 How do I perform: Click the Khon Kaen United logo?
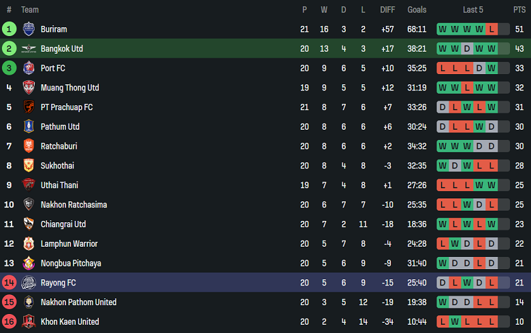[29, 322]
